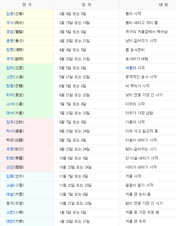Click the 절기 column header
The height and width of the screenshot is (226, 176).
coord(27,5)
